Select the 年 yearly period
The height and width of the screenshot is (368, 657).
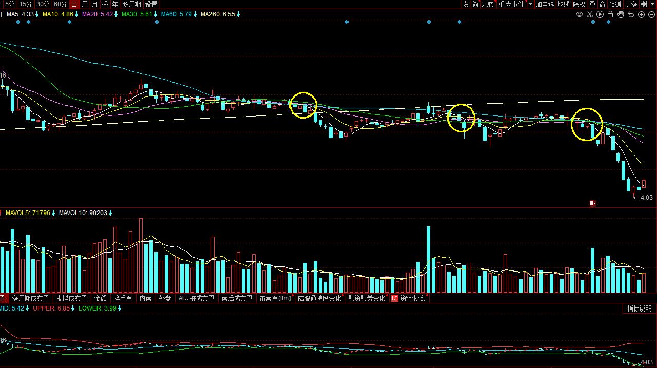click(x=115, y=4)
